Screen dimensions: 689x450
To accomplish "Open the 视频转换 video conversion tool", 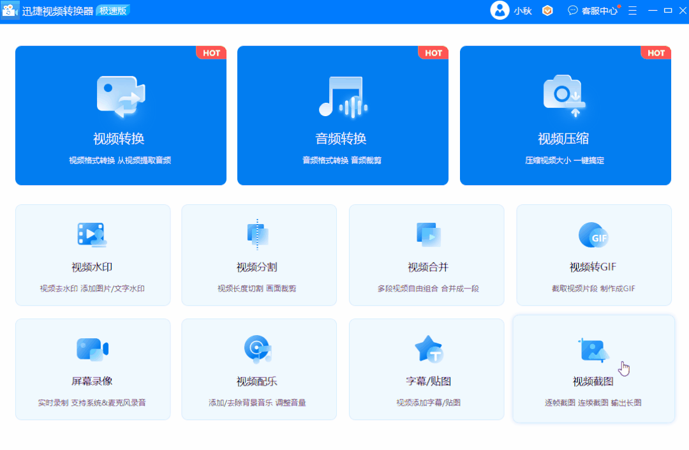I will coord(120,115).
